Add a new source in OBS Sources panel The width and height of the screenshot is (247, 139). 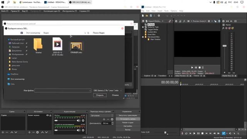click(x=29, y=132)
